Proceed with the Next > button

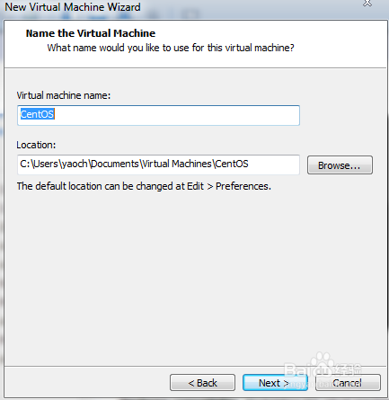[275, 383]
